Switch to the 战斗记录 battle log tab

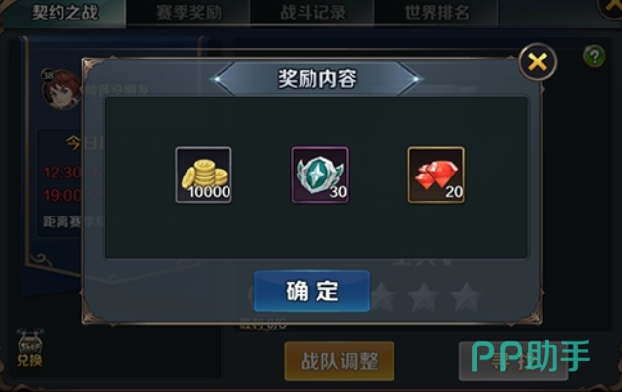pyautogui.click(x=312, y=13)
